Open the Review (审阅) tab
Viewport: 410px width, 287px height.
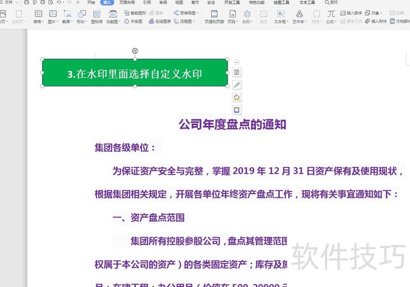(x=163, y=3)
